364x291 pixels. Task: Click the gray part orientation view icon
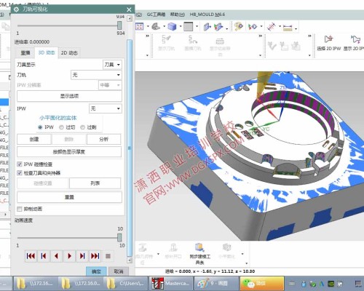click(x=156, y=26)
